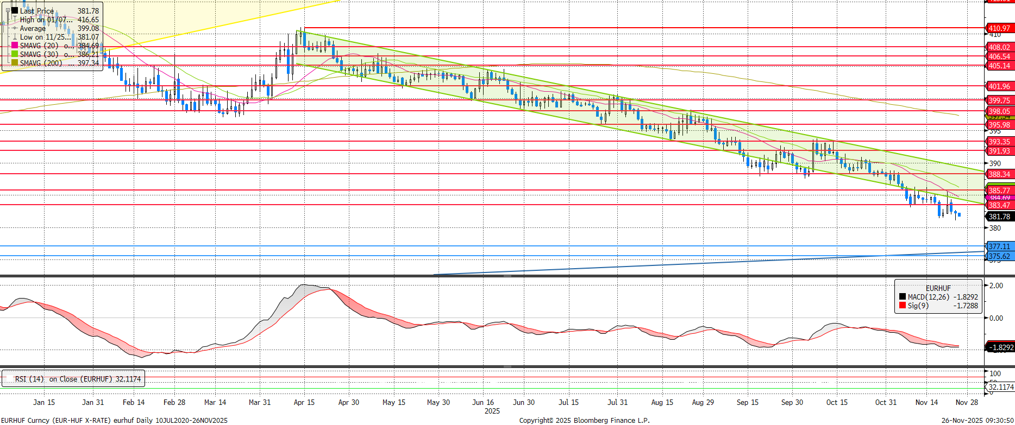Click the green SMAVG (30) swatch
The width and height of the screenshot is (1015, 425).
point(15,54)
